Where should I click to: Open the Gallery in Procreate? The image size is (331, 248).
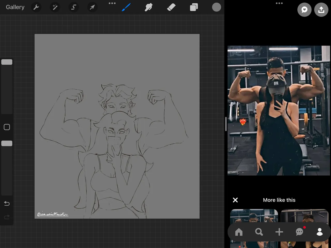coord(15,7)
